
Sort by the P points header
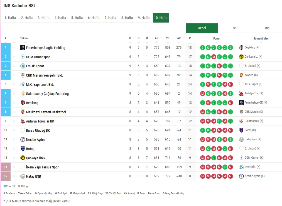[x=190, y=38]
